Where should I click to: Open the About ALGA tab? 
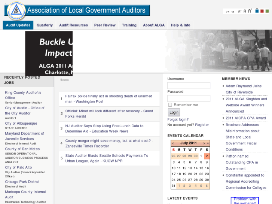click(x=154, y=25)
